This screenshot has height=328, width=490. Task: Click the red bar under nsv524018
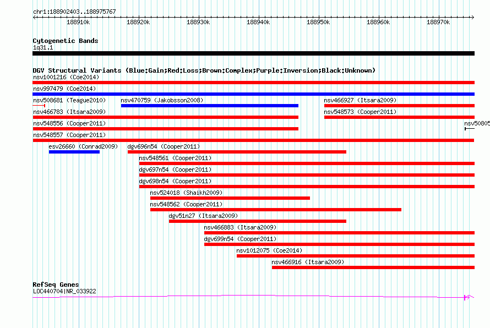230,198
